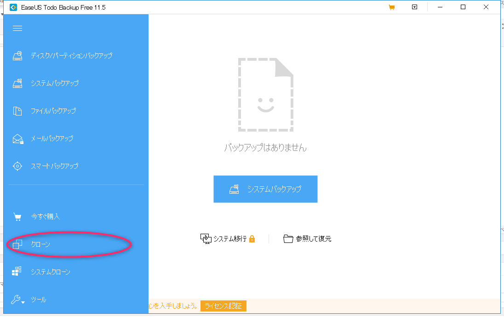This screenshot has height=317, width=504.
Task: Open ディスク/パーティションバックアップ menu entry
Action: [71, 56]
